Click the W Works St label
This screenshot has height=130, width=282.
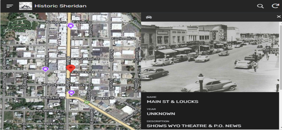pyautogui.click(x=53, y=85)
